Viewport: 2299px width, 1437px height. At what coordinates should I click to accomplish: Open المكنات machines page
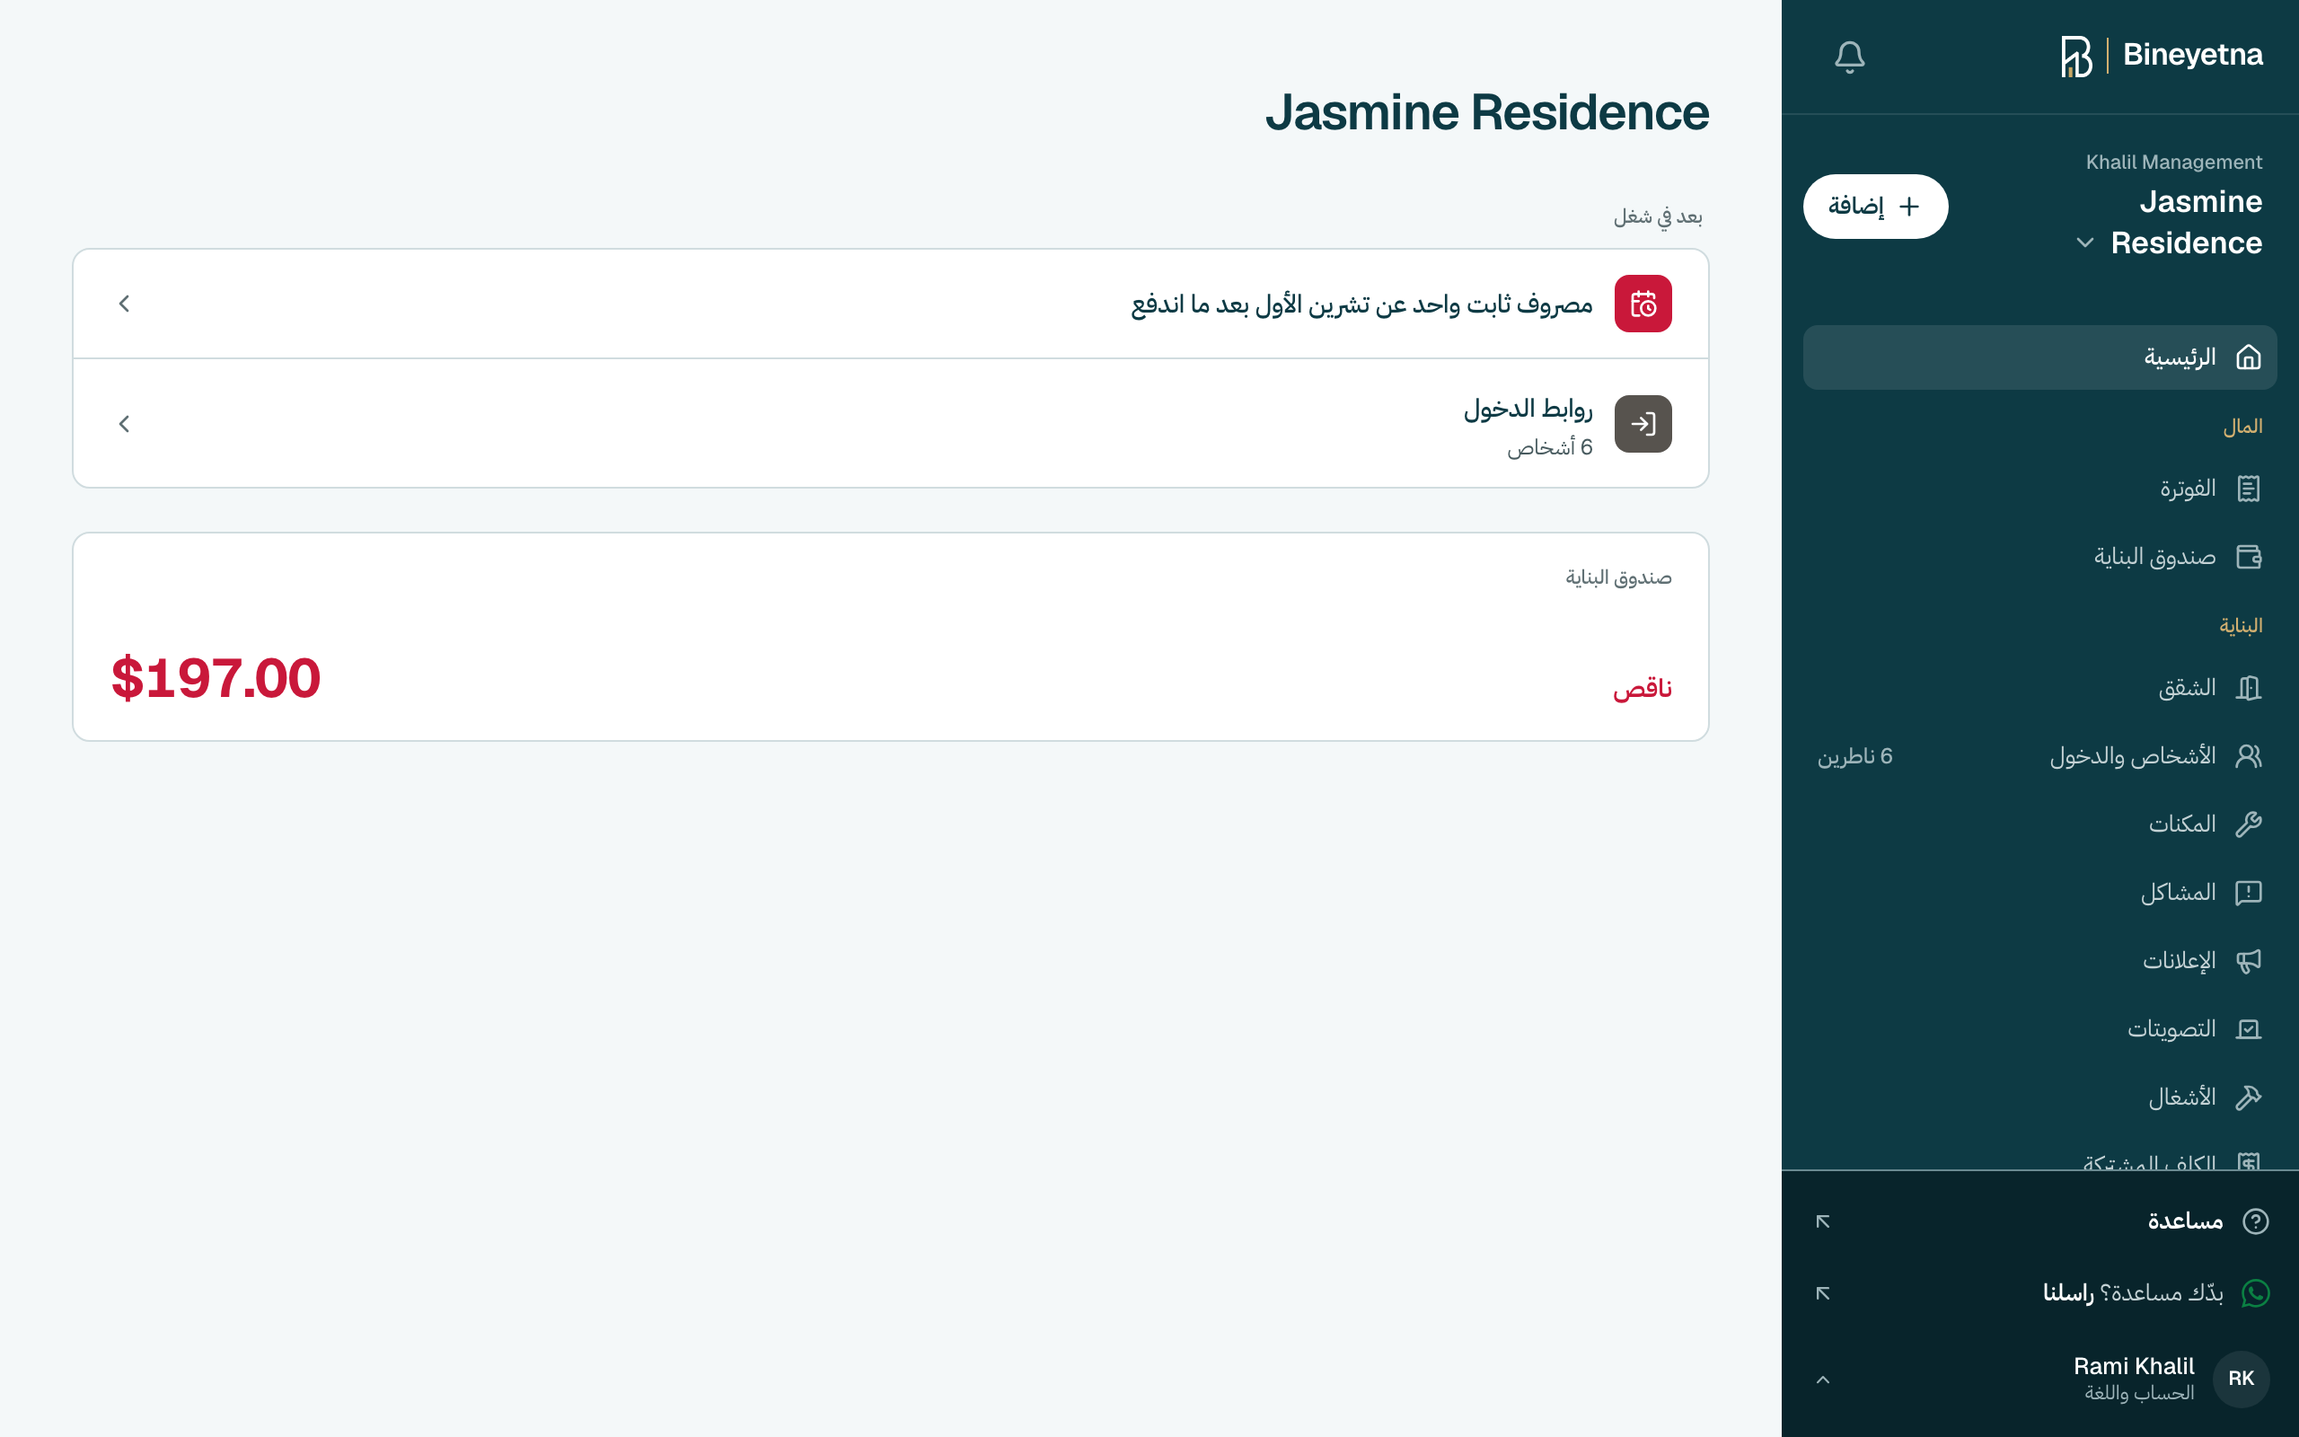click(x=2039, y=824)
